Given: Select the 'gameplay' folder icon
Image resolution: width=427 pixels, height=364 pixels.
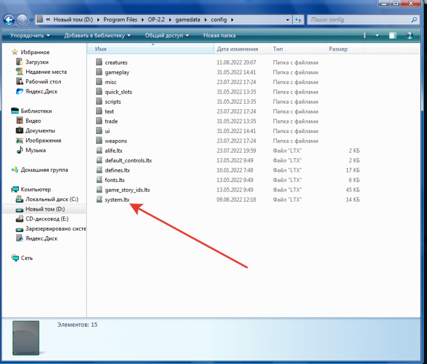Looking at the screenshot, I should point(99,72).
